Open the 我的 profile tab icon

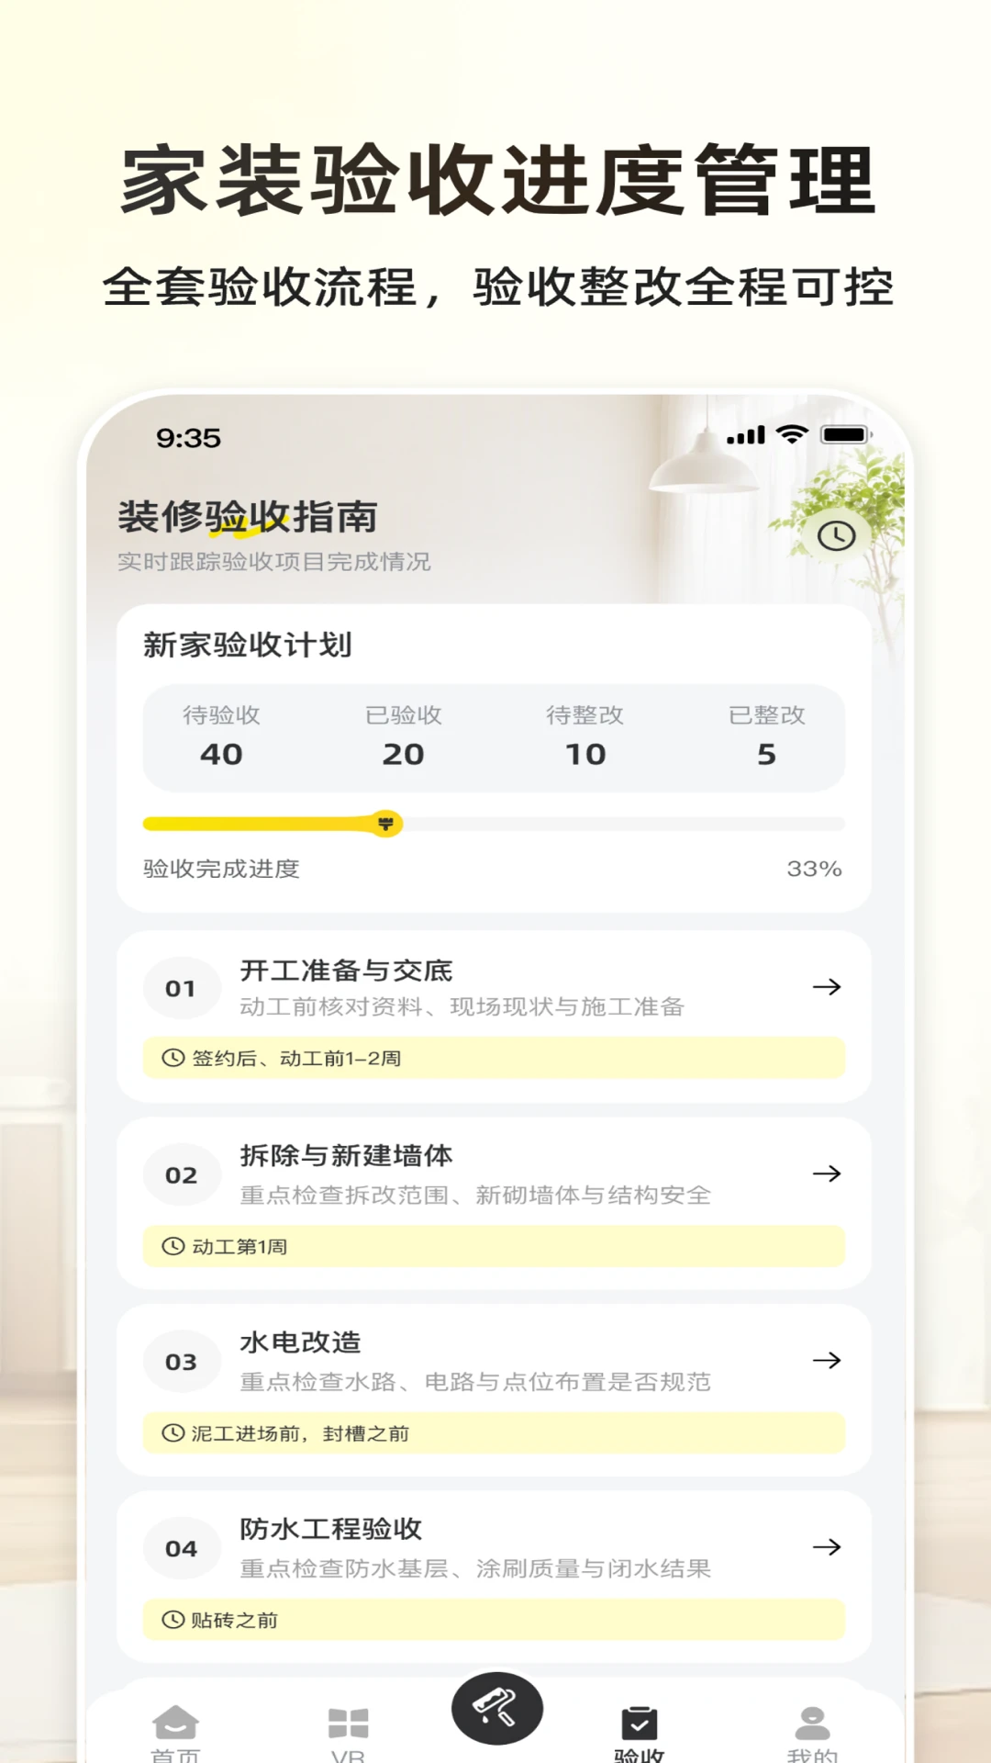tap(812, 1723)
